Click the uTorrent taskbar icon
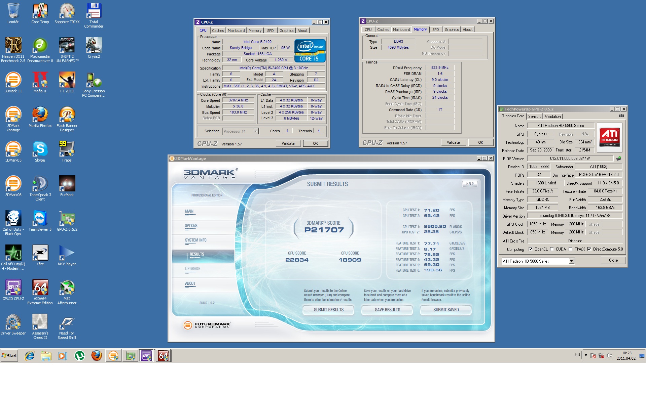The width and height of the screenshot is (646, 403). click(80, 356)
